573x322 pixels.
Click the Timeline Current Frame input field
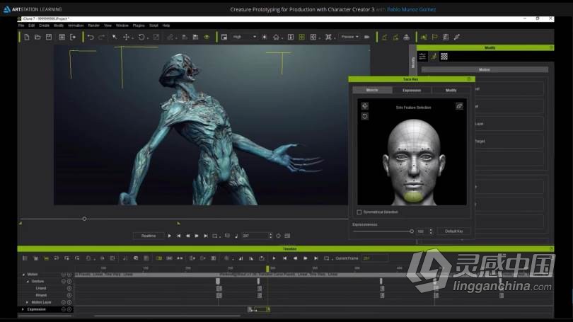click(374, 258)
